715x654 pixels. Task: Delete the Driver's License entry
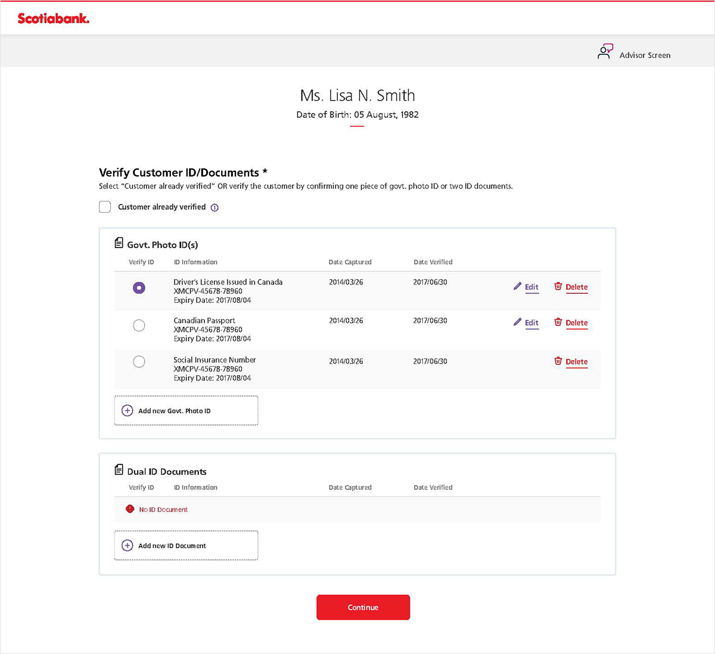click(576, 287)
